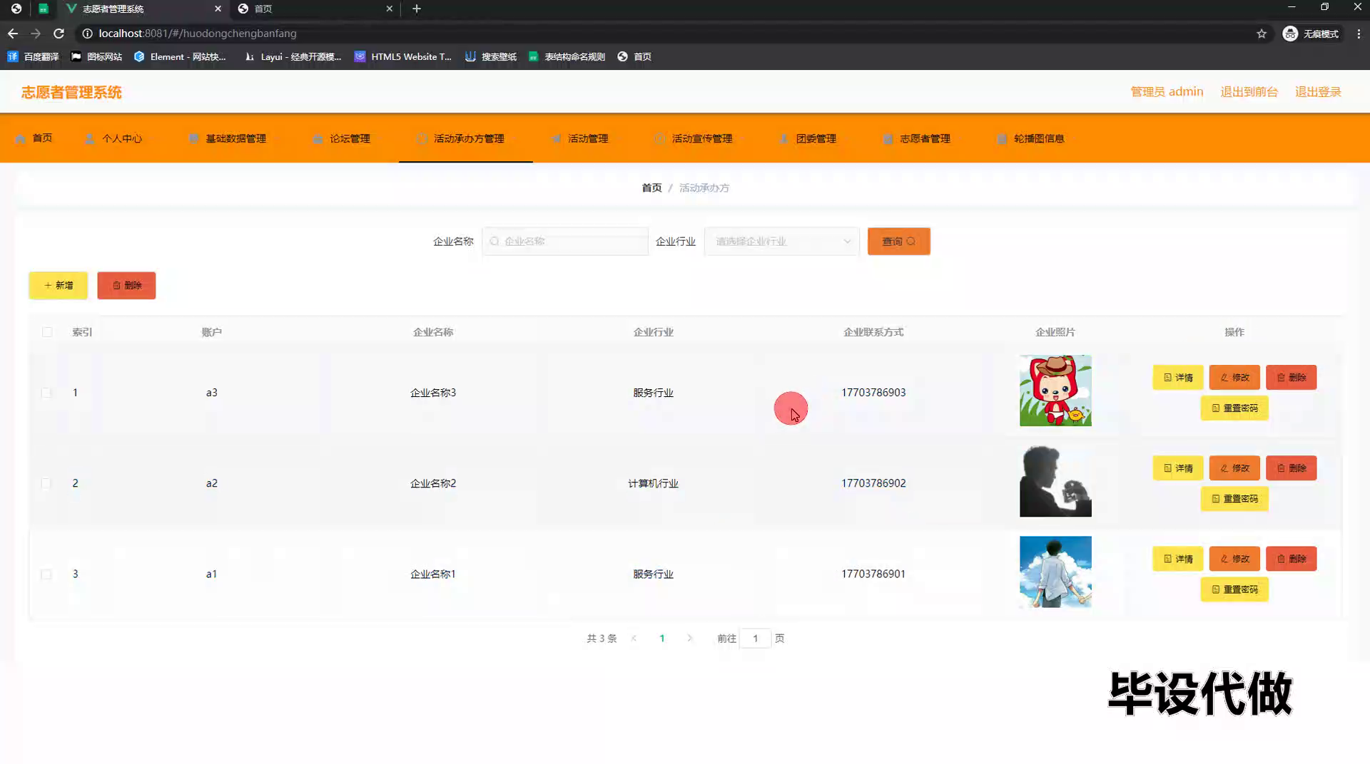Close the 首页 browser tab

(x=389, y=9)
